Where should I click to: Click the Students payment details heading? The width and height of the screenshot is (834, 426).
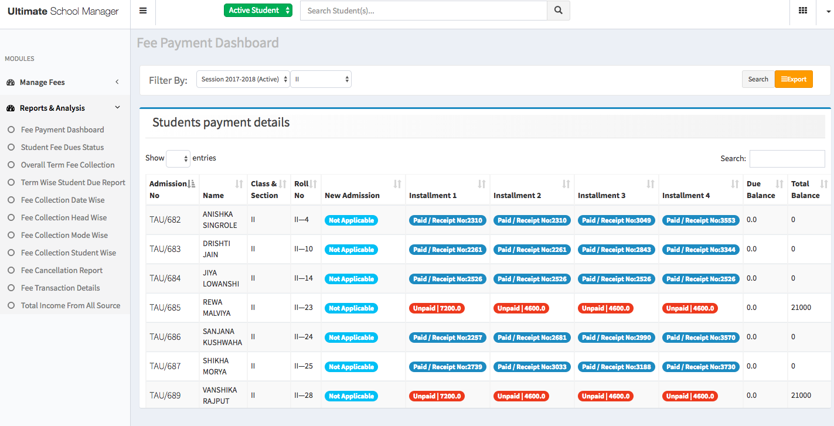(x=221, y=122)
